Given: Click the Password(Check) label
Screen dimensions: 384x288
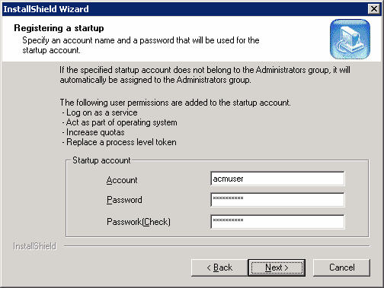Looking at the screenshot, I should click(x=139, y=222).
